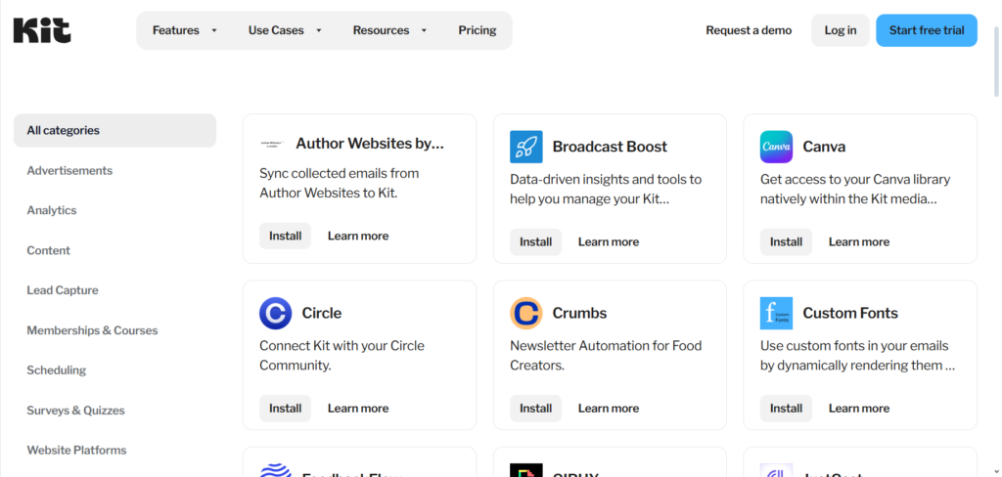Click the Crumbs card title

[x=579, y=313]
